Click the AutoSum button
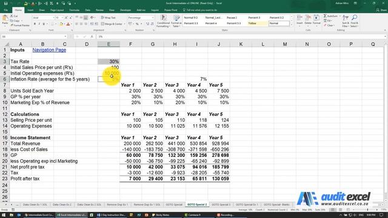Screen dimensions: 388x218 coord(330,16)
